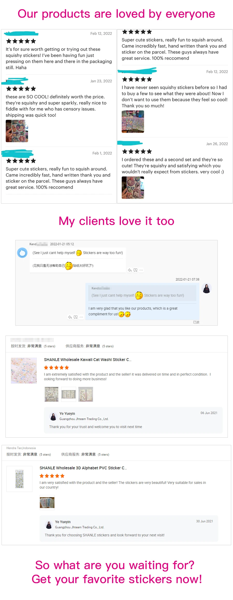Open sticker photo in the Jan 23, 2022 review
Image resolution: width=233 pixels, height=600 pixels.
point(17,131)
